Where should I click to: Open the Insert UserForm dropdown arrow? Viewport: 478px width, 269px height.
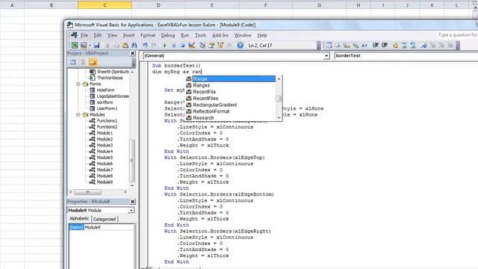pos(90,46)
